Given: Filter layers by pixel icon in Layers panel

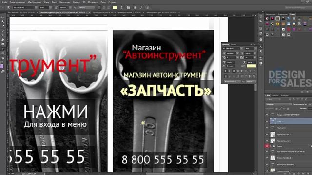Looking at the screenshot, I should [290, 99].
